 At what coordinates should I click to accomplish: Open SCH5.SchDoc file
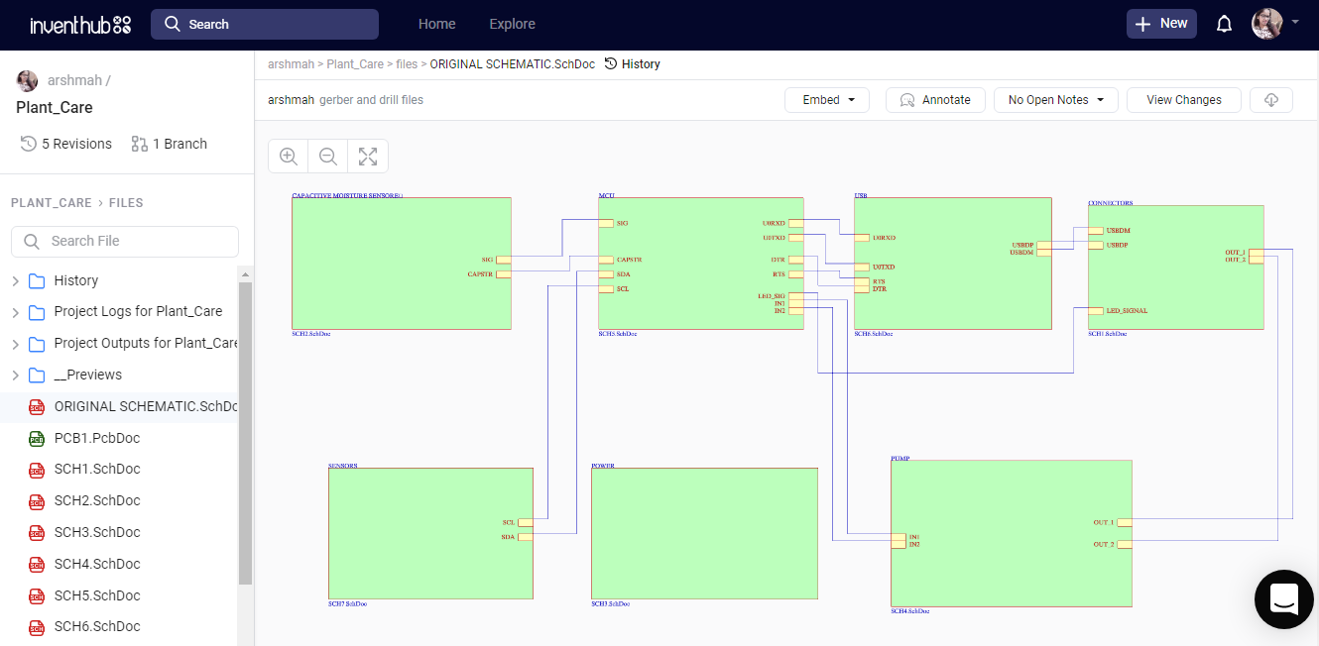point(97,595)
